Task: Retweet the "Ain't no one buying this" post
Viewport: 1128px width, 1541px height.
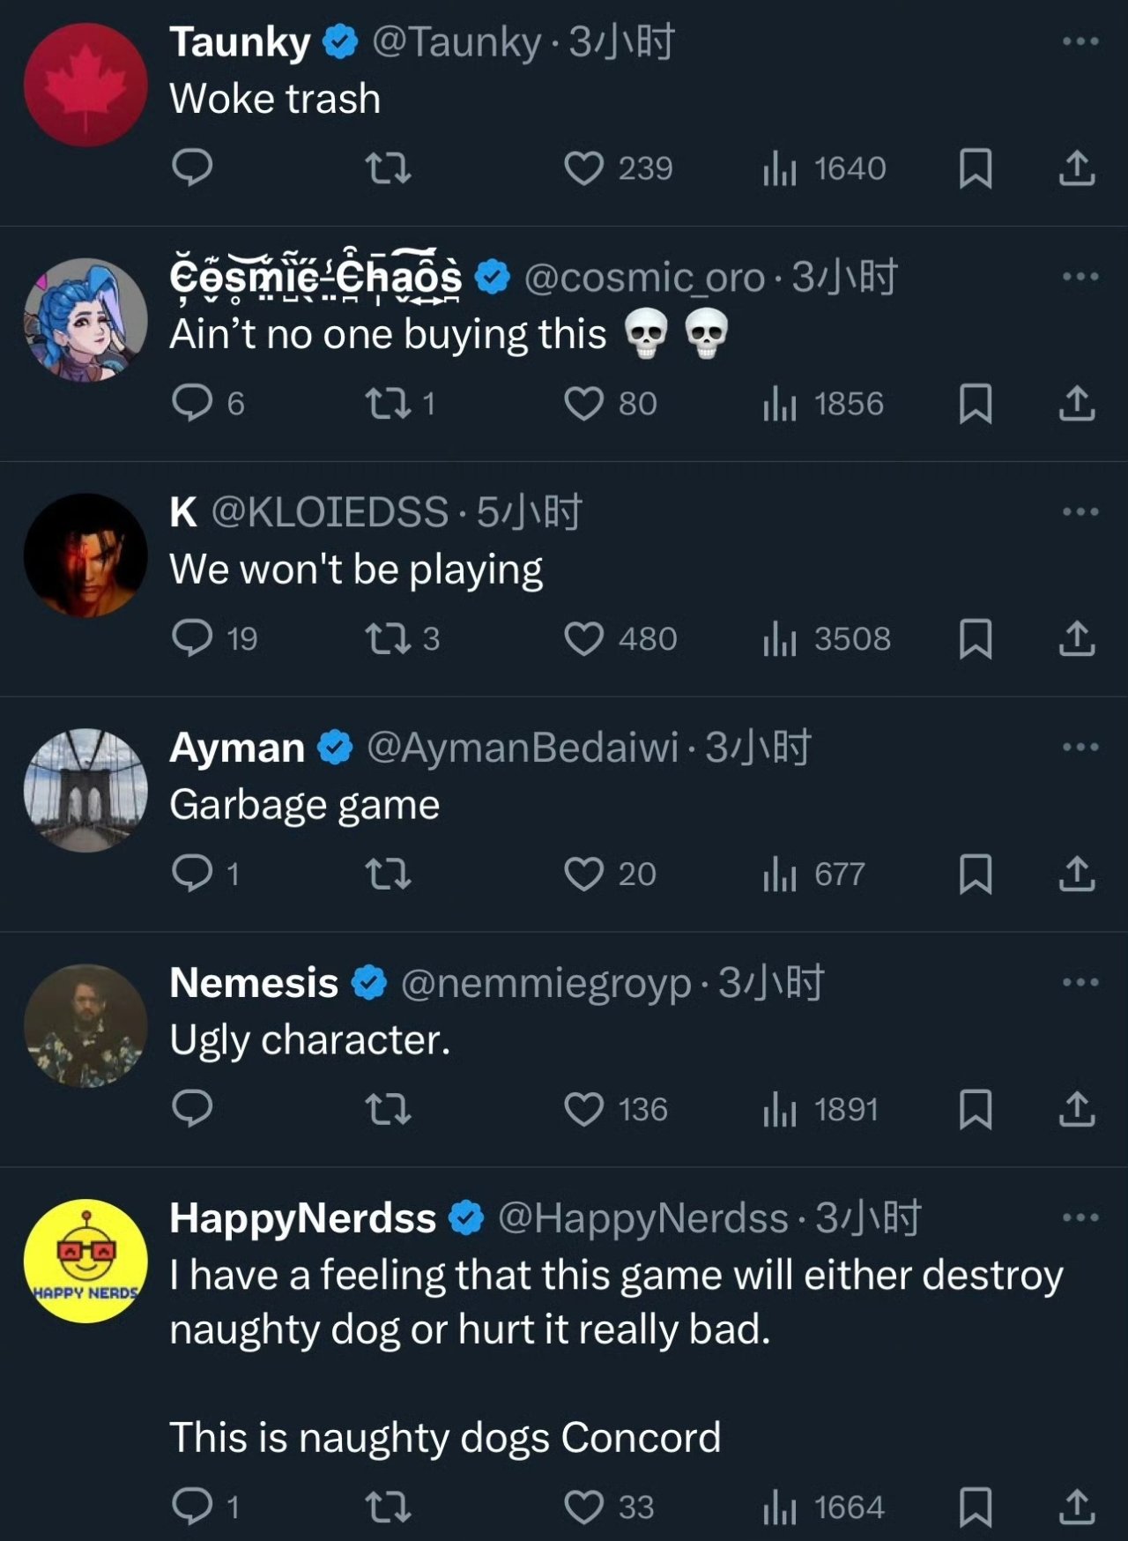Action: pyautogui.click(x=388, y=404)
